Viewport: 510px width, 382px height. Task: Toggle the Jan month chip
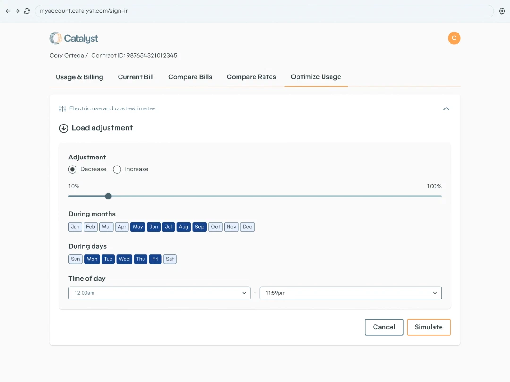click(x=75, y=227)
